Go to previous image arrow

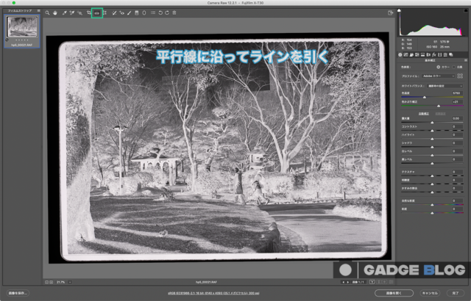343,282
